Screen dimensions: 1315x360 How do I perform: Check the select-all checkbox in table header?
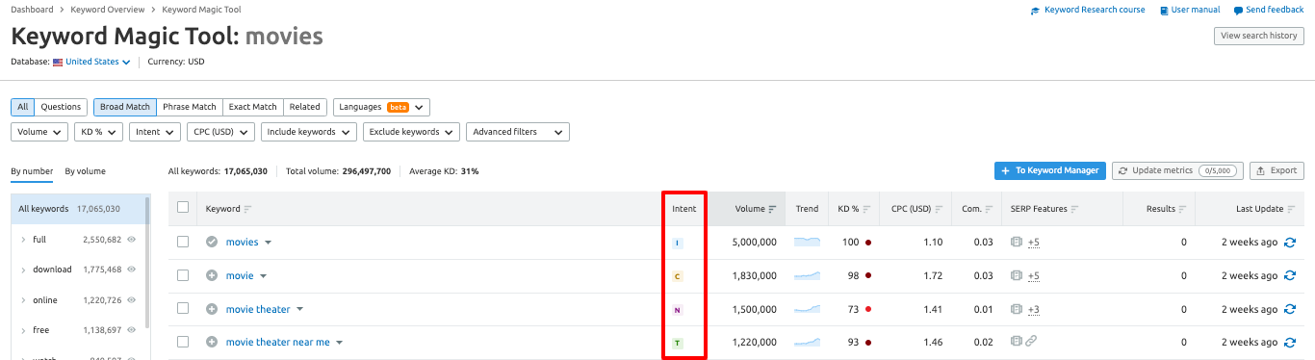[183, 208]
